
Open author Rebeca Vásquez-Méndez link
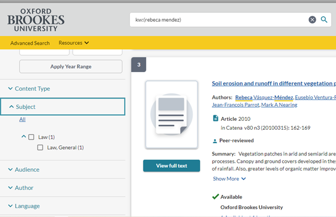pos(264,97)
